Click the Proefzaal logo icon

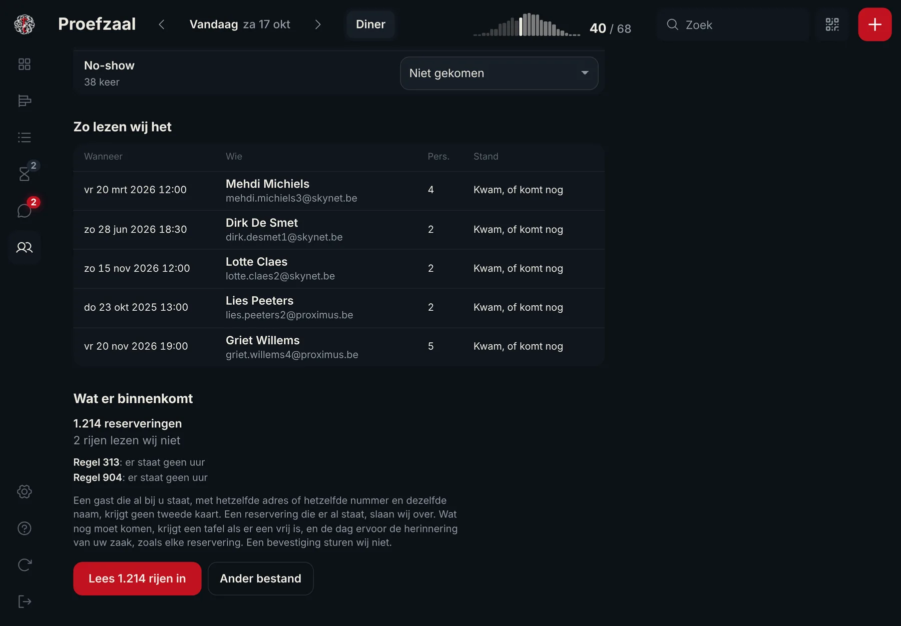click(24, 24)
